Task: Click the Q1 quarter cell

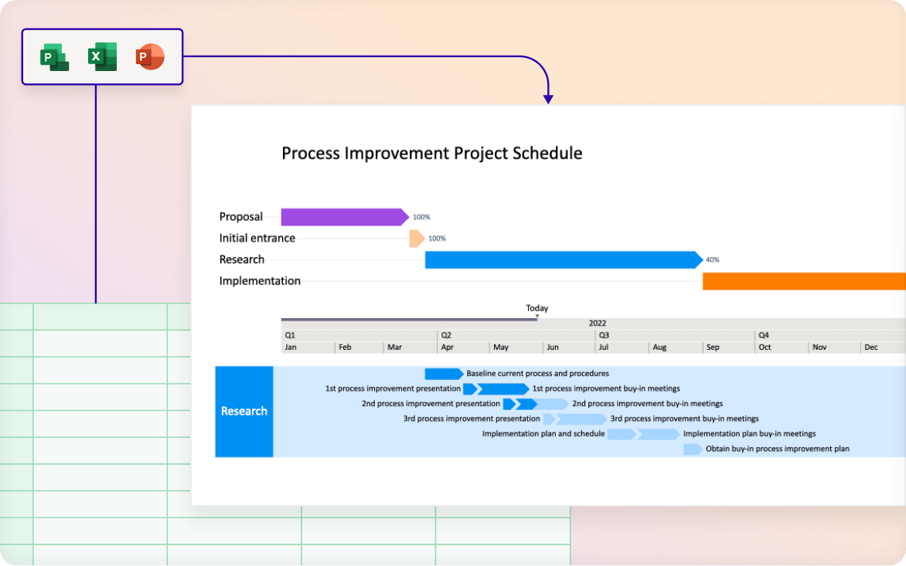Action: click(358, 335)
